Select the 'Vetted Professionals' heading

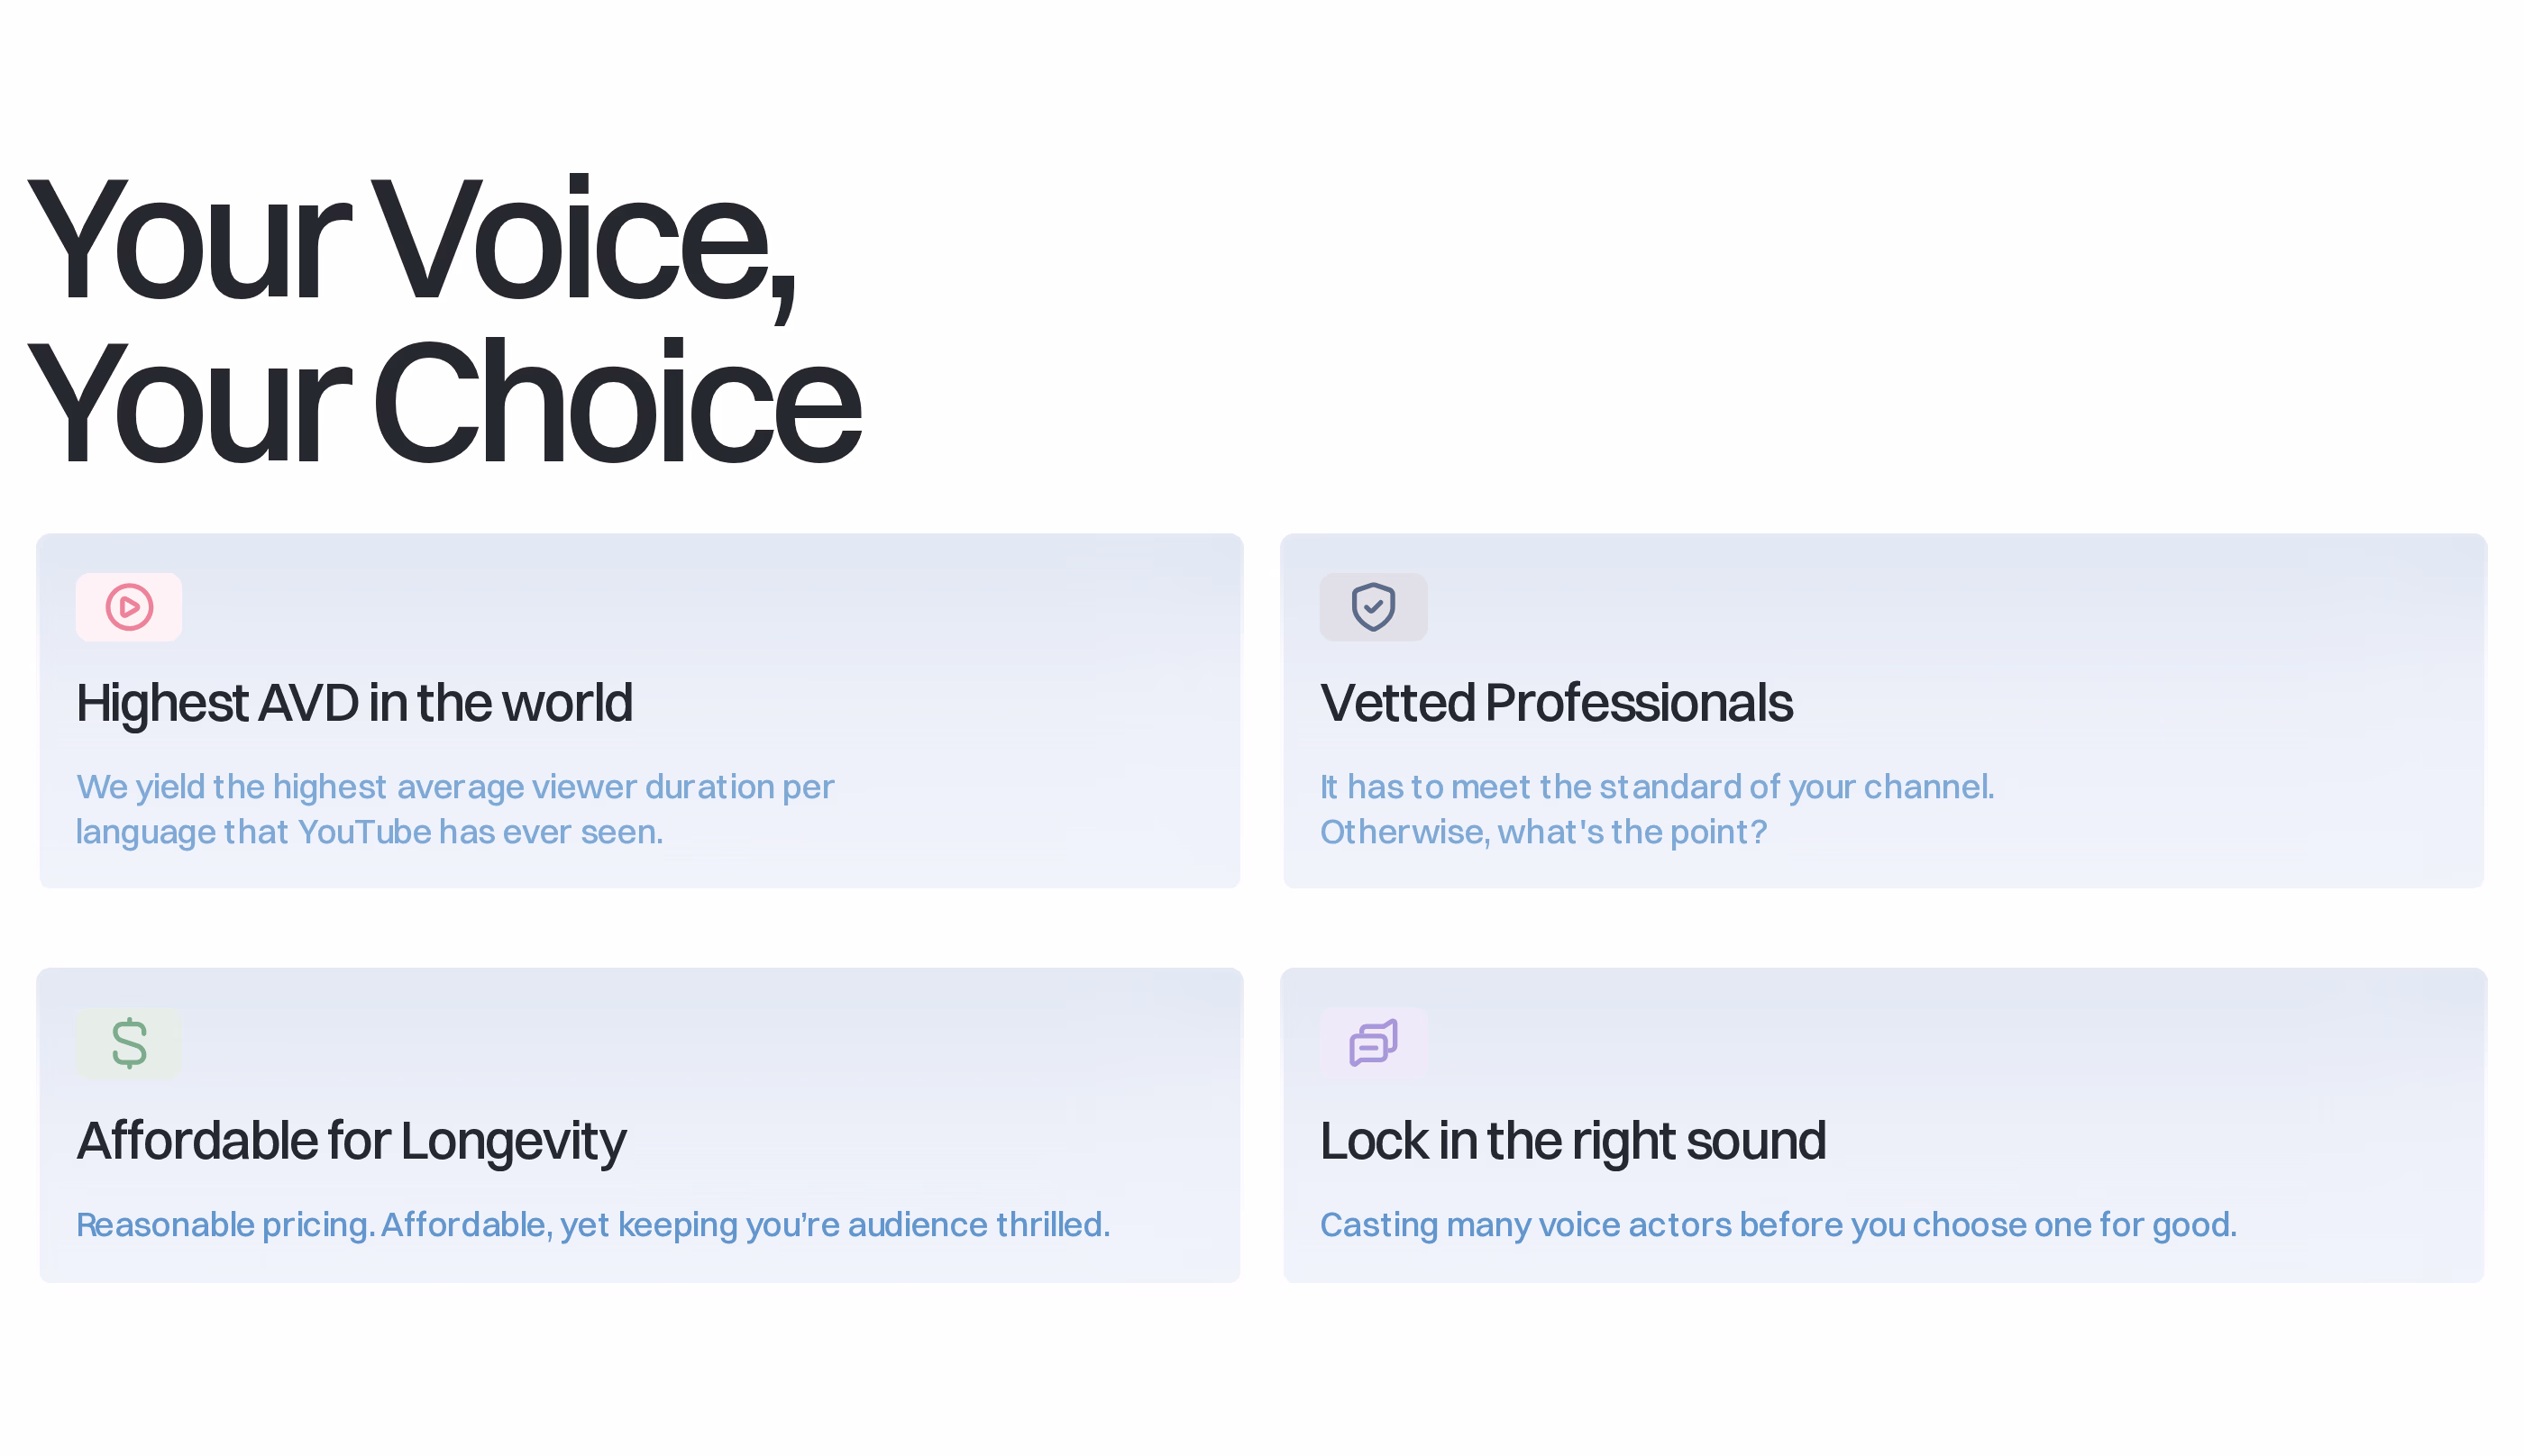click(x=1556, y=702)
